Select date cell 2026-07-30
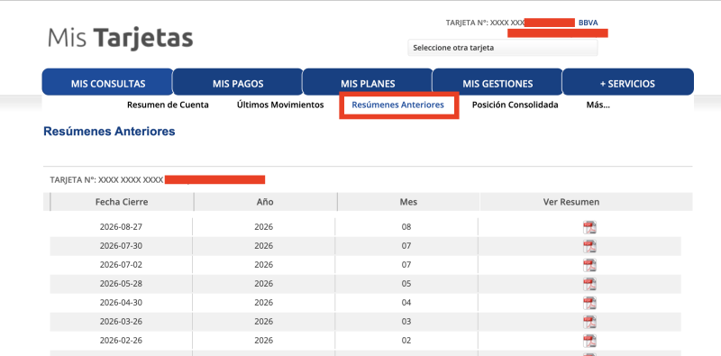Image resolution: width=721 pixels, height=356 pixels. tap(121, 246)
